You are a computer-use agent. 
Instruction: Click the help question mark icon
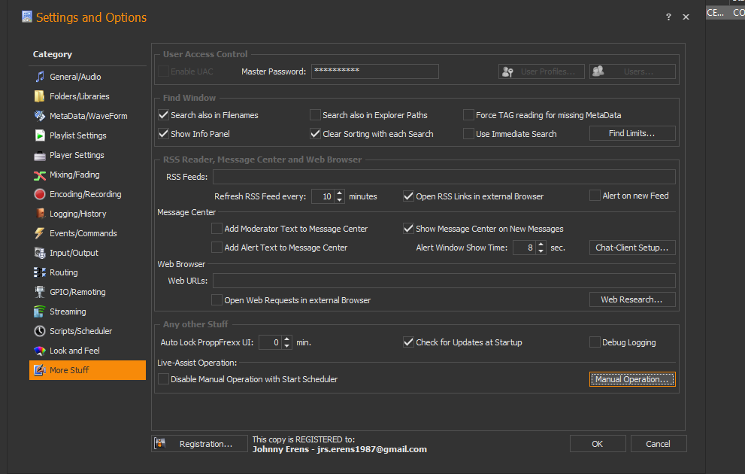(668, 17)
